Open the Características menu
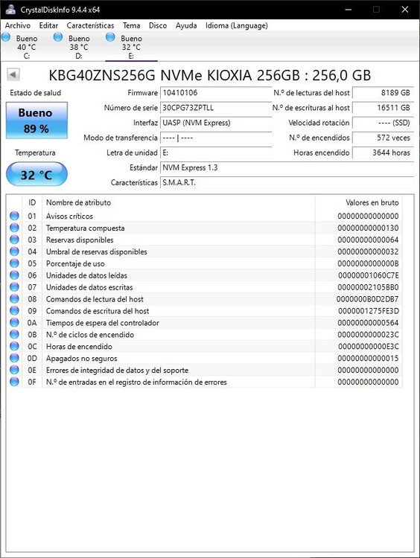This screenshot has width=420, height=558. tap(90, 25)
